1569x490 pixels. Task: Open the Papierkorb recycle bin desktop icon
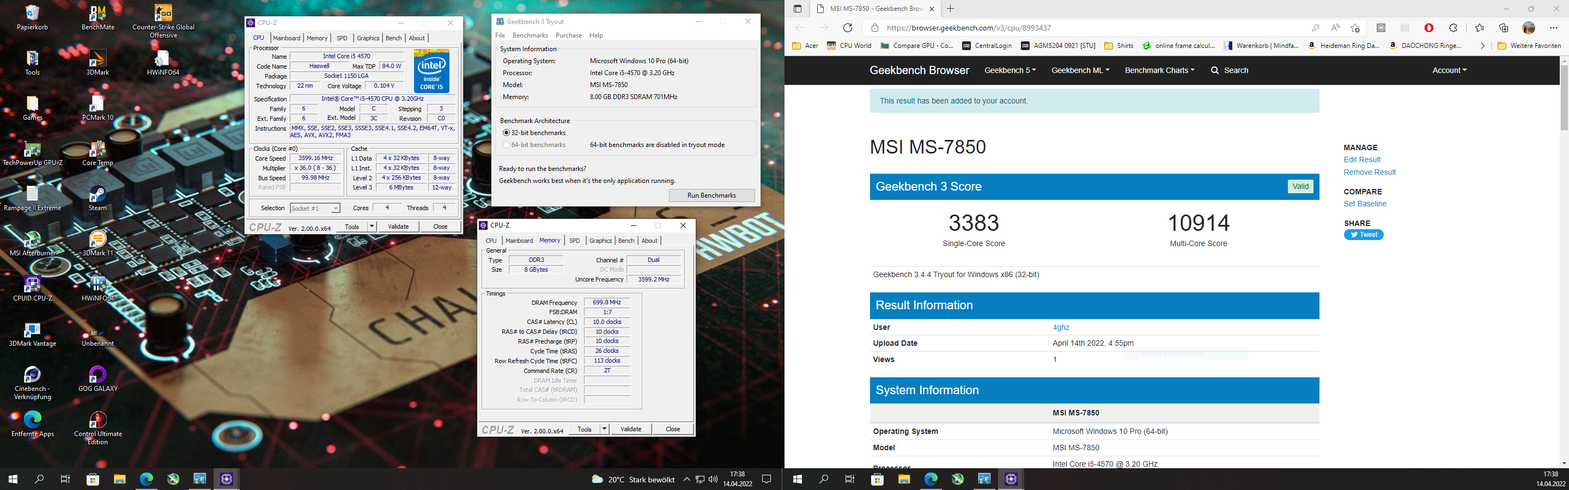32,17
